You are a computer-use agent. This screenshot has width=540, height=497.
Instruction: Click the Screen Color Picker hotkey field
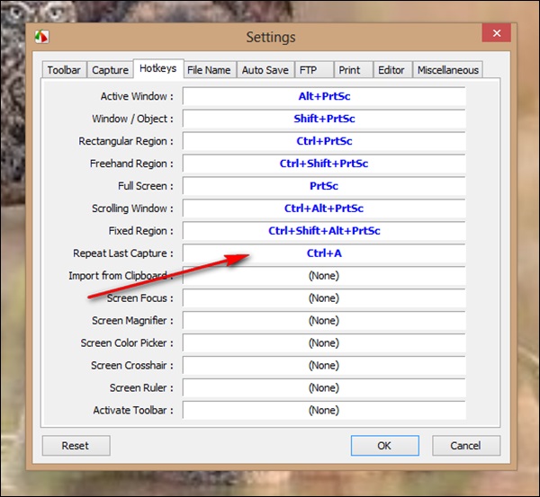click(324, 343)
